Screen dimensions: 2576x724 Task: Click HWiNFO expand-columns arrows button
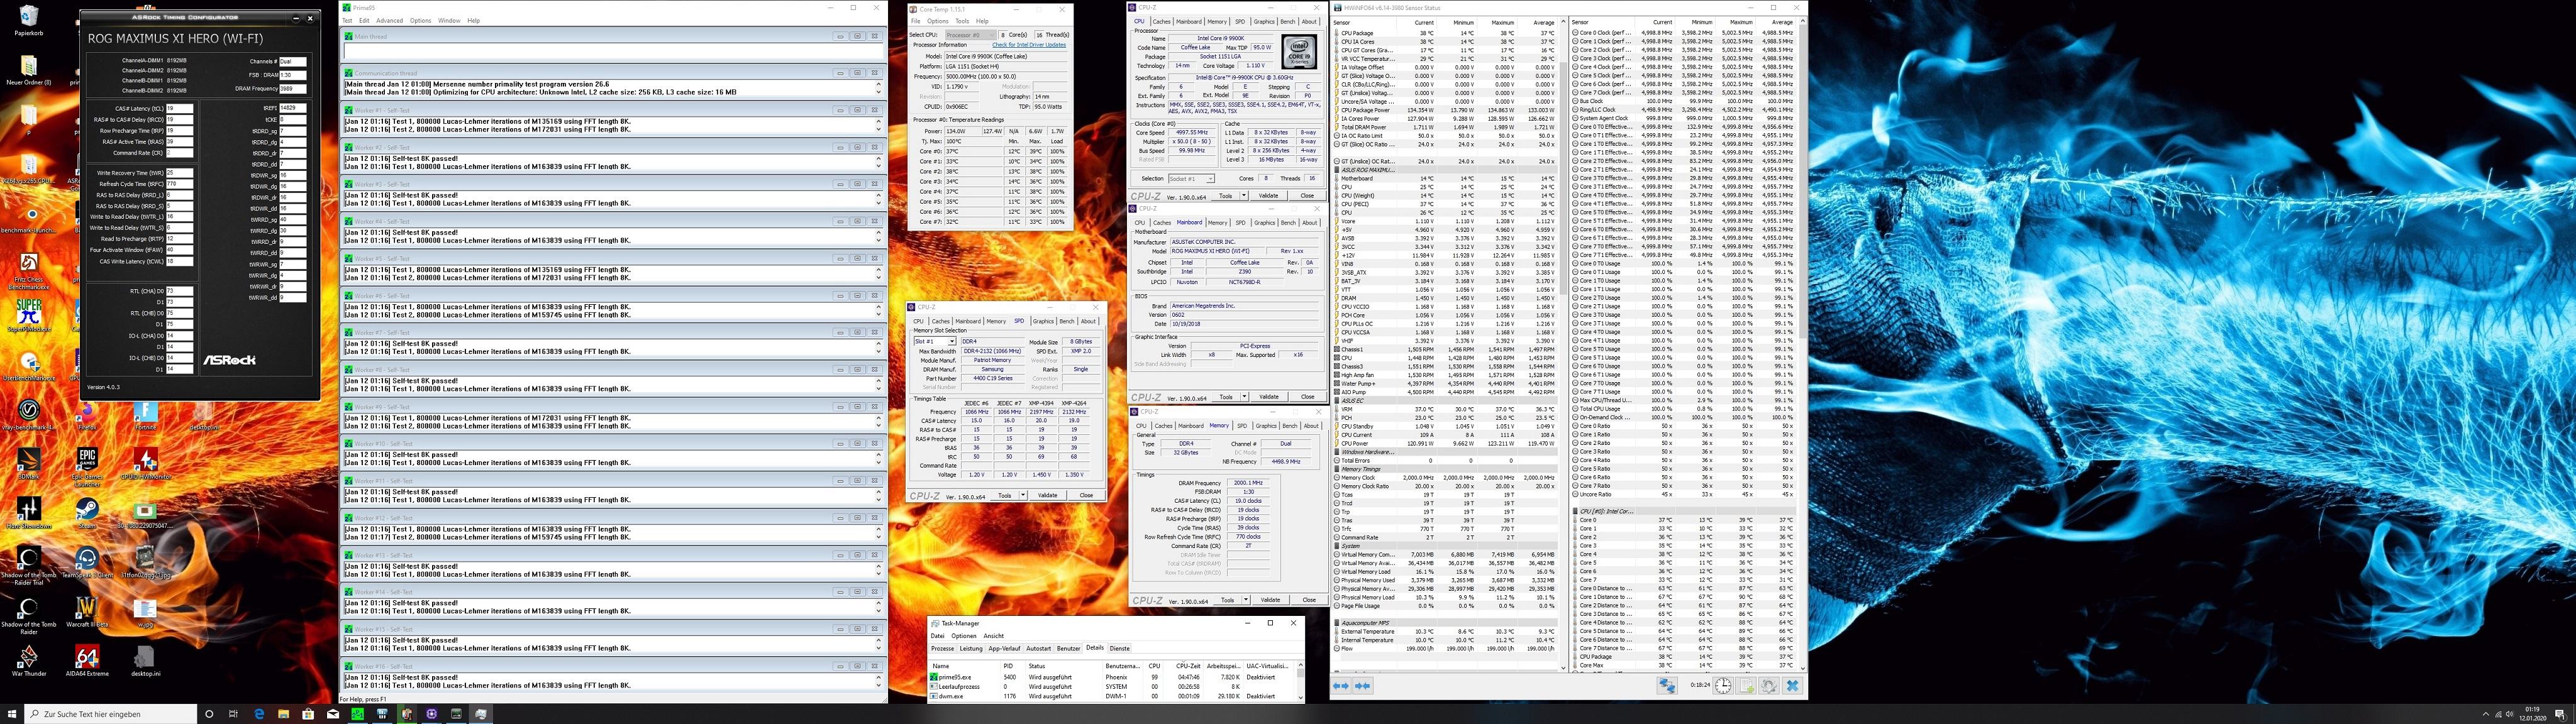pos(1341,686)
